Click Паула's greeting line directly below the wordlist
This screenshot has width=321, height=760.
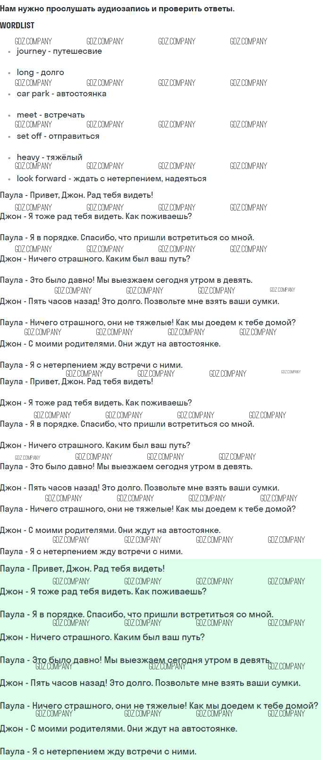(76, 195)
